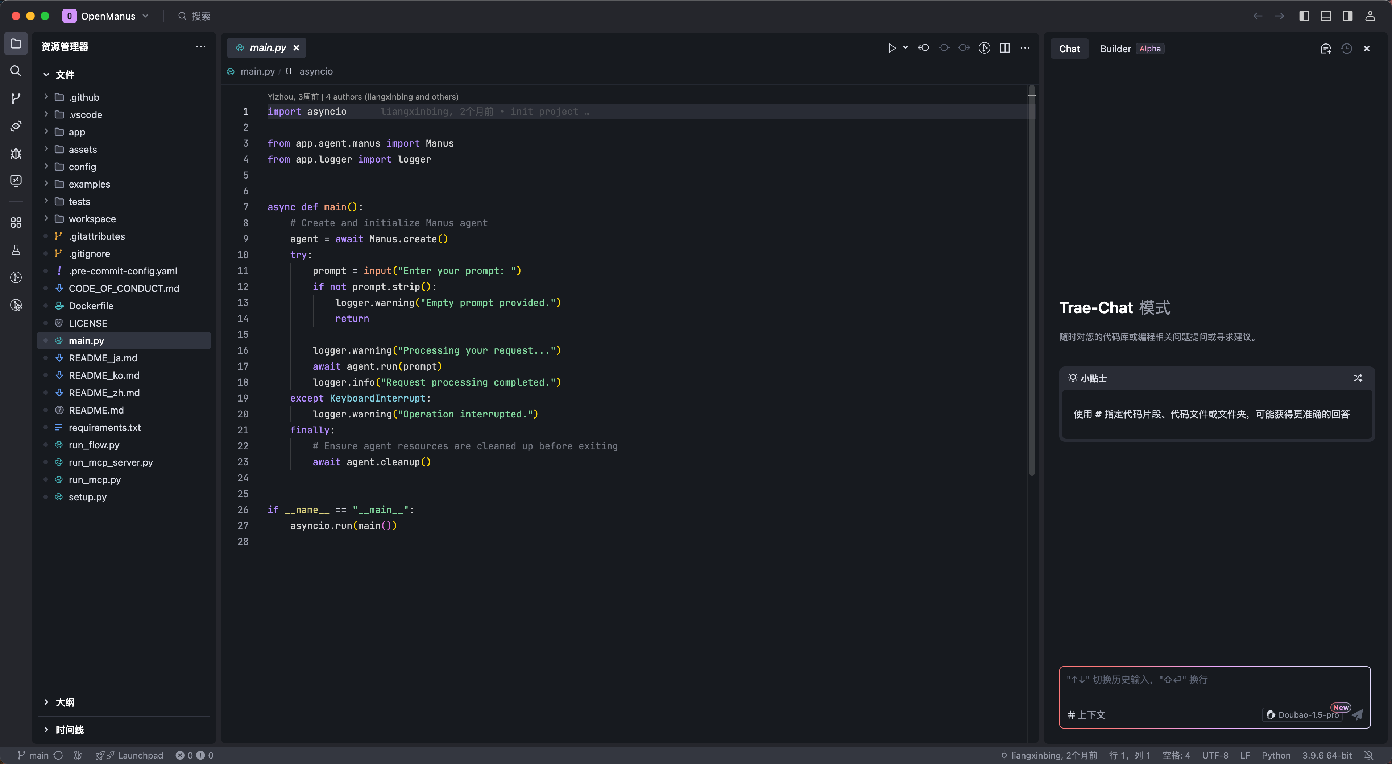
Task: Expand the 大纲 outline section
Action: pyautogui.click(x=65, y=702)
